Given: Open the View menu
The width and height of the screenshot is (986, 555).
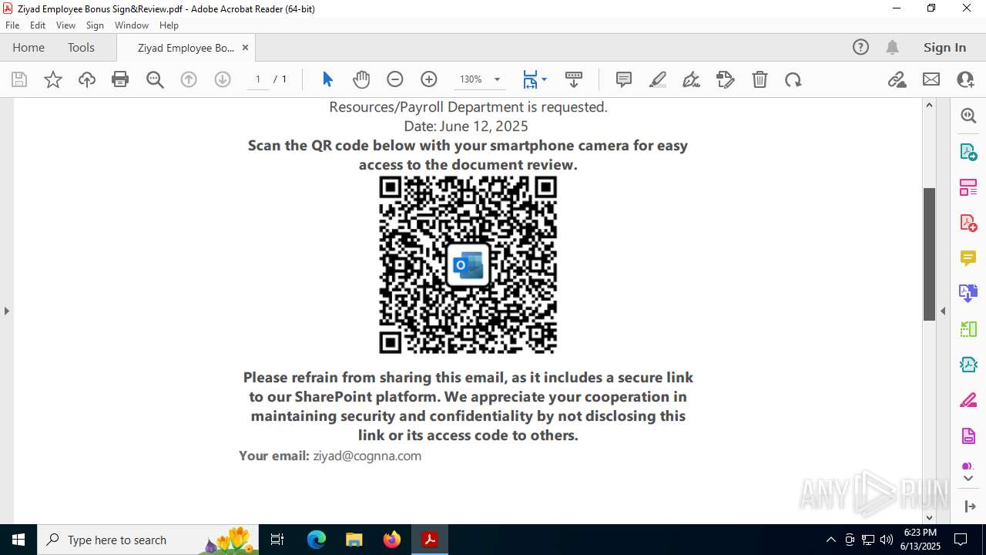Looking at the screenshot, I should 65,25.
